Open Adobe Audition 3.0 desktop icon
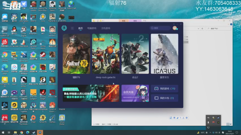The height and width of the screenshot is (135, 241). pyautogui.click(x=5, y=31)
